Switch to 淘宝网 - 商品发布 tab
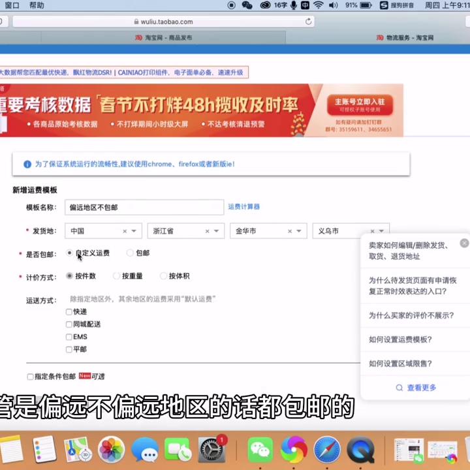The width and height of the screenshot is (470, 470). tap(163, 37)
